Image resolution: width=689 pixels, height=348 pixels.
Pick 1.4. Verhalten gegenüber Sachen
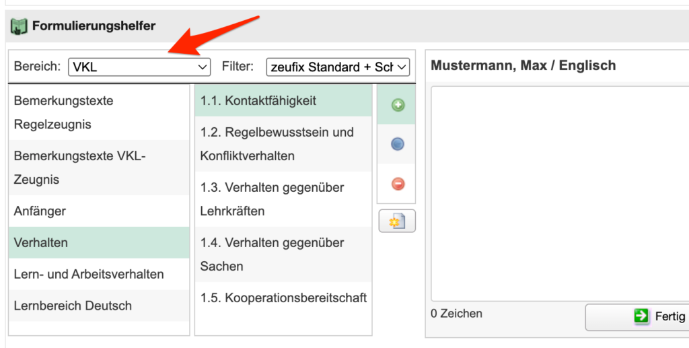coord(283,254)
